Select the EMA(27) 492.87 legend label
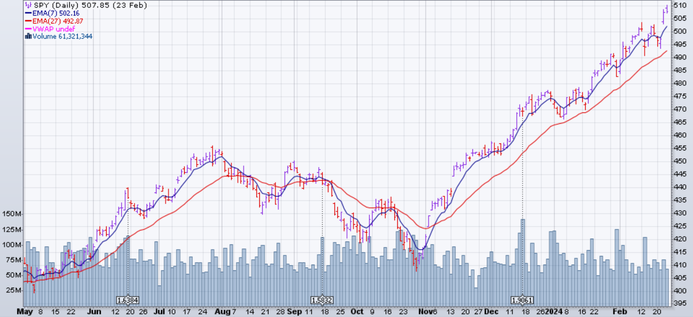 click(x=57, y=21)
